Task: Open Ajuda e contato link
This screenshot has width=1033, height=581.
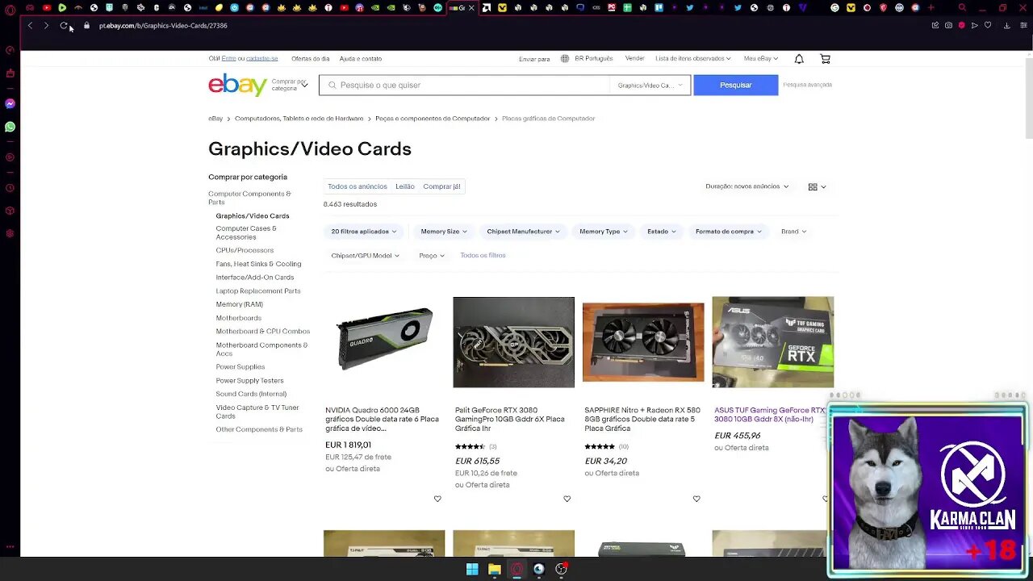Action: [361, 59]
